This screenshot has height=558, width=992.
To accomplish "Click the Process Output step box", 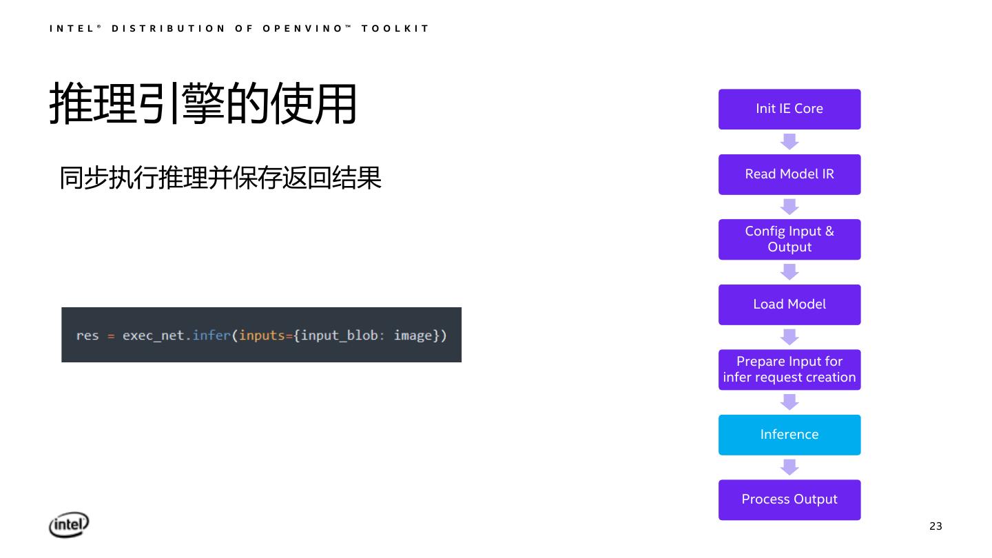I will 789,499.
